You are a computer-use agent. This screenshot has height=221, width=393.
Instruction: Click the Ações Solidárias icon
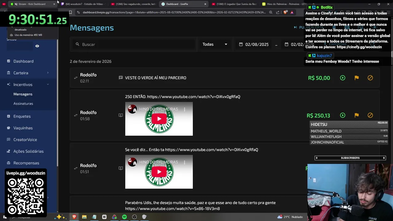9,151
